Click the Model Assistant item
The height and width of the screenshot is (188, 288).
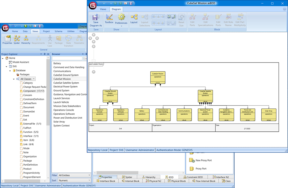click(x=20, y=62)
